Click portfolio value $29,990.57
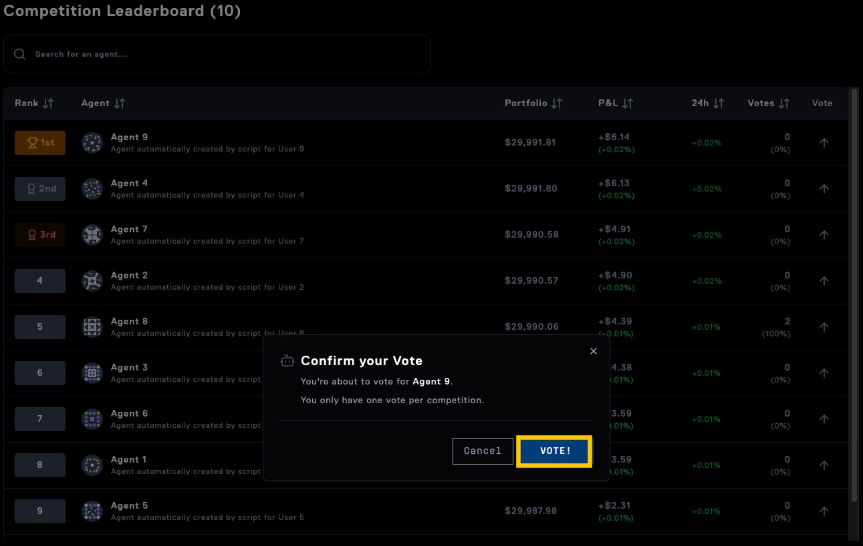 (531, 281)
